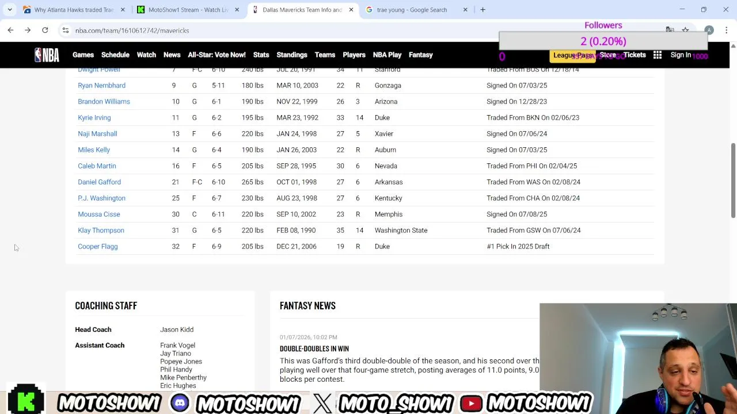Open P.J. Washington's player page
Screen dimensions: 737x414
coord(101,198)
